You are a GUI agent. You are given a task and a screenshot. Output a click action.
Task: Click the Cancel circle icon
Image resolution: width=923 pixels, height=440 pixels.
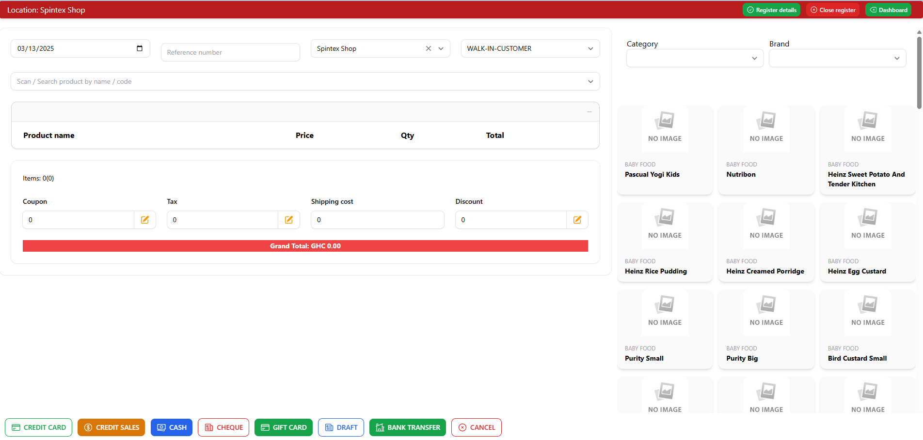point(462,427)
